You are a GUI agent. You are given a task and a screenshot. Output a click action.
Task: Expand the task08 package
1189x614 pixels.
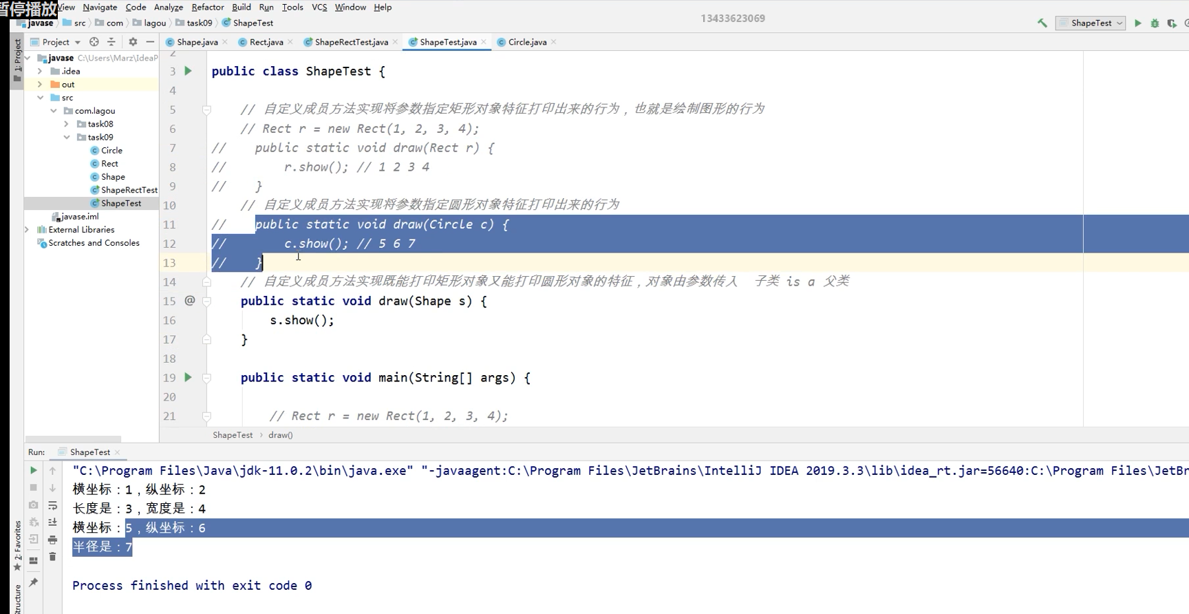pos(66,124)
